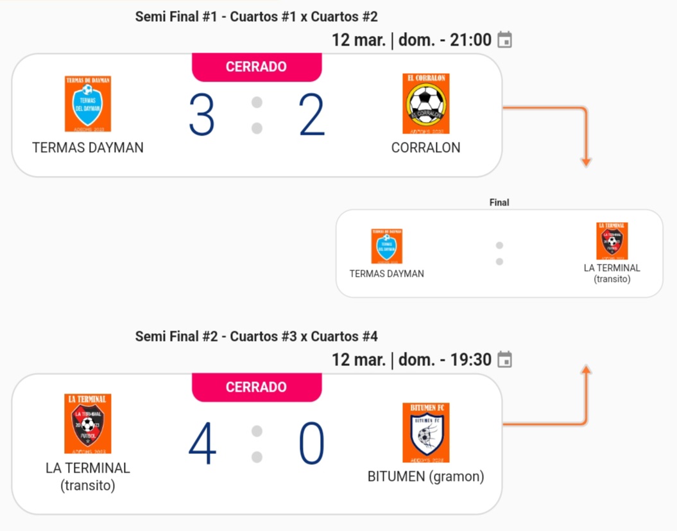Click Termas Dayman score of 3
Image resolution: width=677 pixels, height=531 pixels.
pyautogui.click(x=201, y=116)
